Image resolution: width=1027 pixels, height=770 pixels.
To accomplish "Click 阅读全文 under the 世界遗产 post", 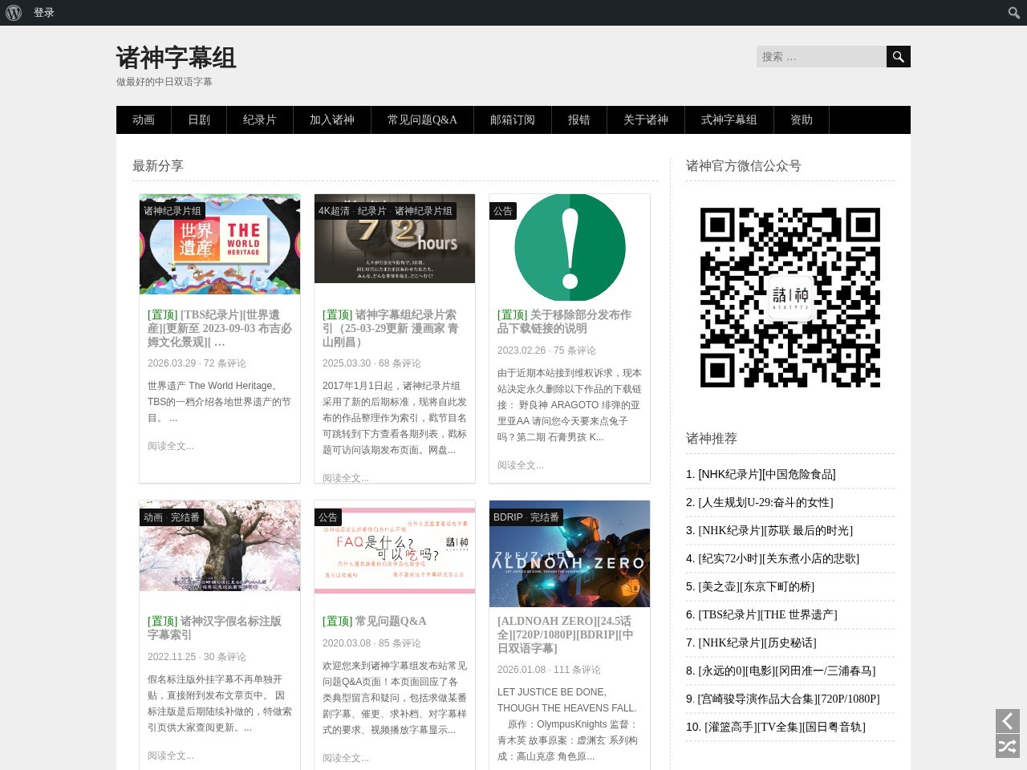I will 171,446.
